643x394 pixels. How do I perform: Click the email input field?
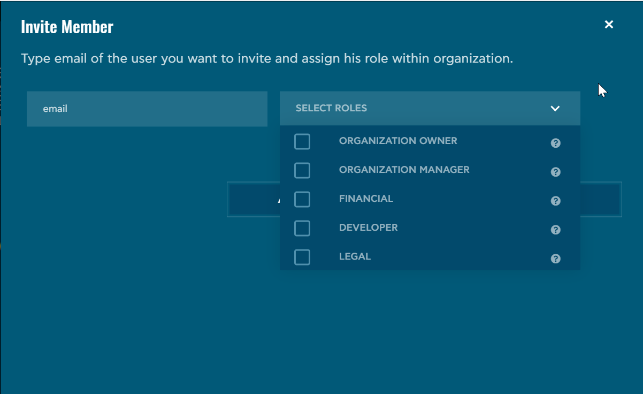point(147,109)
